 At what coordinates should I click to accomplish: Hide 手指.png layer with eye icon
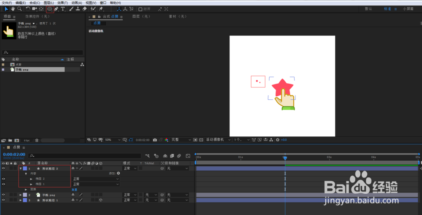[x=3, y=195]
